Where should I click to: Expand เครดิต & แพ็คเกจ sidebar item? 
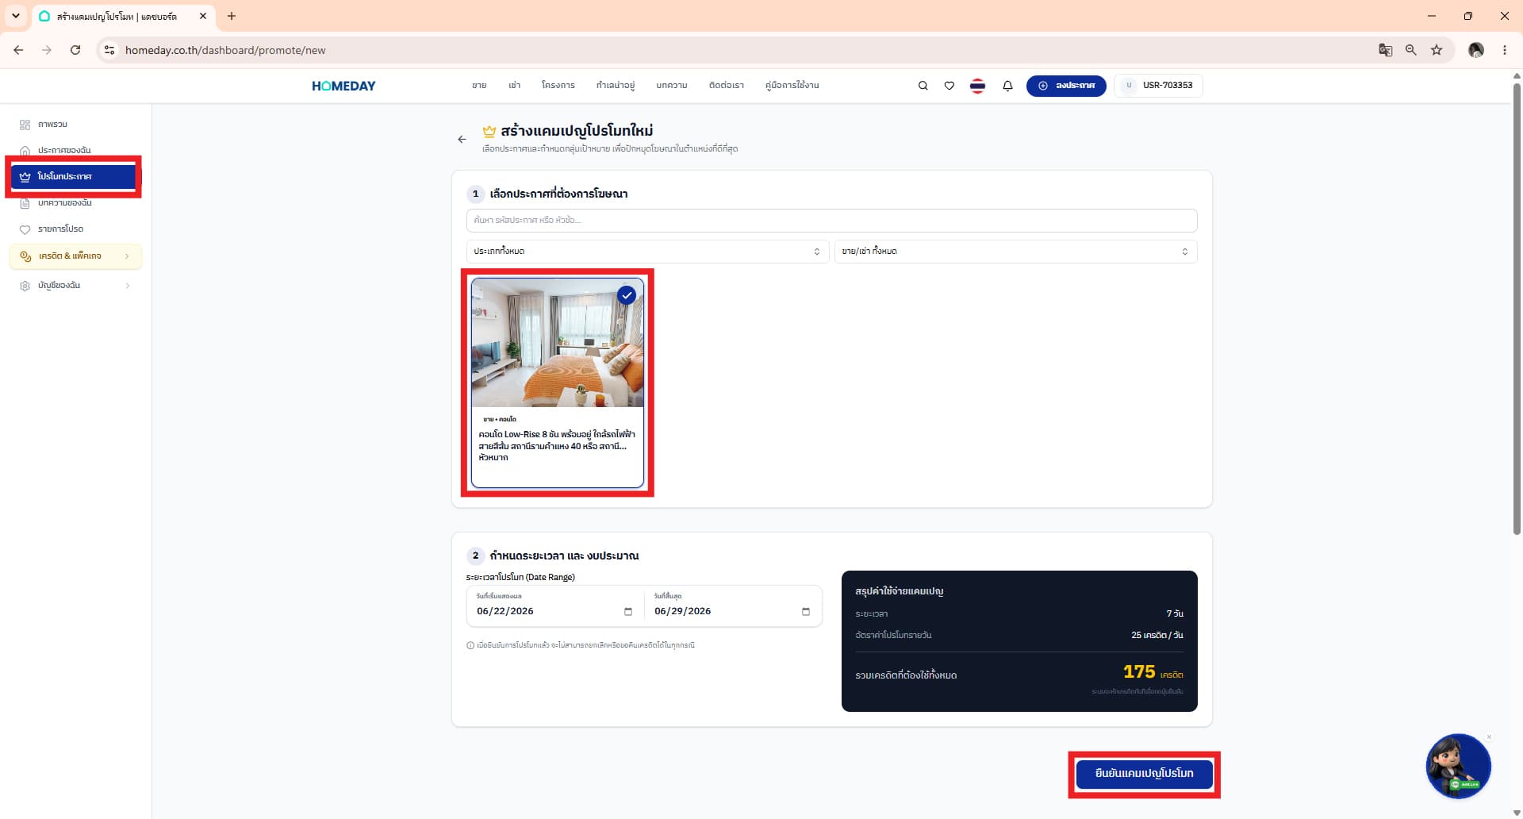click(76, 256)
